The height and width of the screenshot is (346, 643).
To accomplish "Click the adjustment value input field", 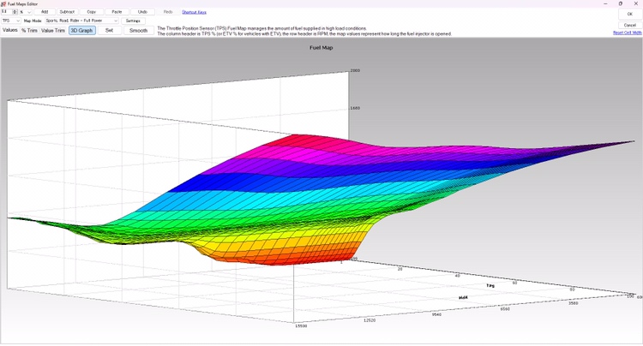I will [x=7, y=12].
